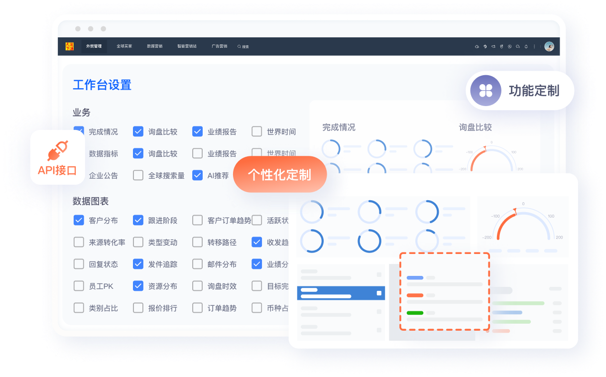Open the vertical three-dot more menu

click(534, 46)
